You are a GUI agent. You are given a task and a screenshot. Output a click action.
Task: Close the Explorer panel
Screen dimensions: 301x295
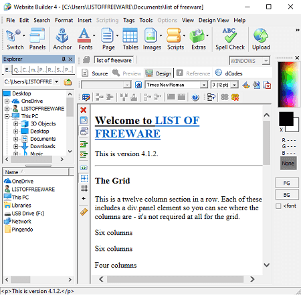[x=70, y=59]
